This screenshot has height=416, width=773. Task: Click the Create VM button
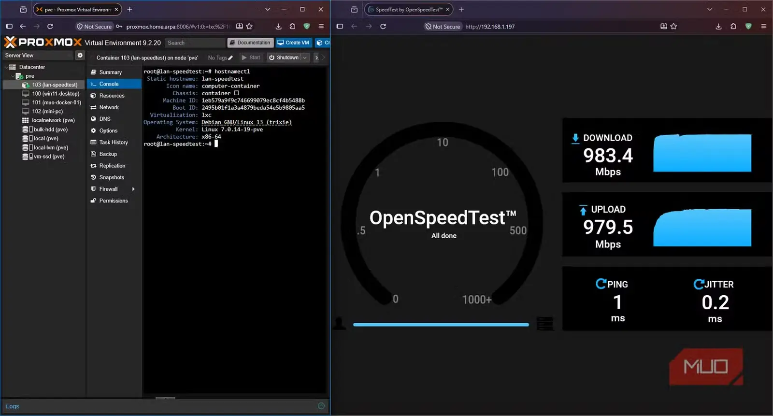point(293,43)
